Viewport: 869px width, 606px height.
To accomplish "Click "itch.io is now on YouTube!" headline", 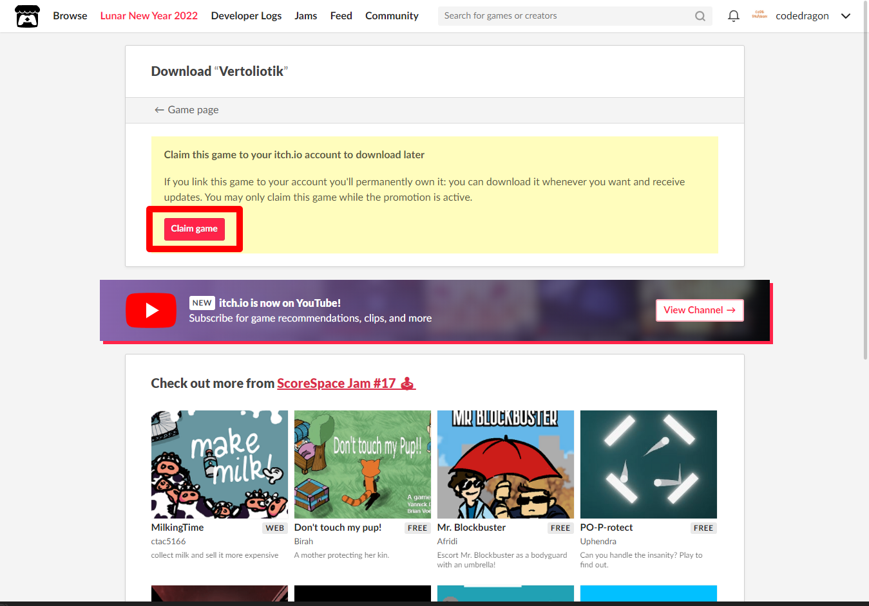I will tap(280, 303).
